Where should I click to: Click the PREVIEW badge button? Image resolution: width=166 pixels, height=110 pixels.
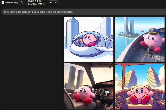53,2
